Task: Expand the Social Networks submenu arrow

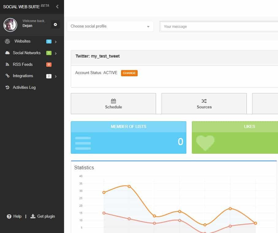Action: [56, 53]
